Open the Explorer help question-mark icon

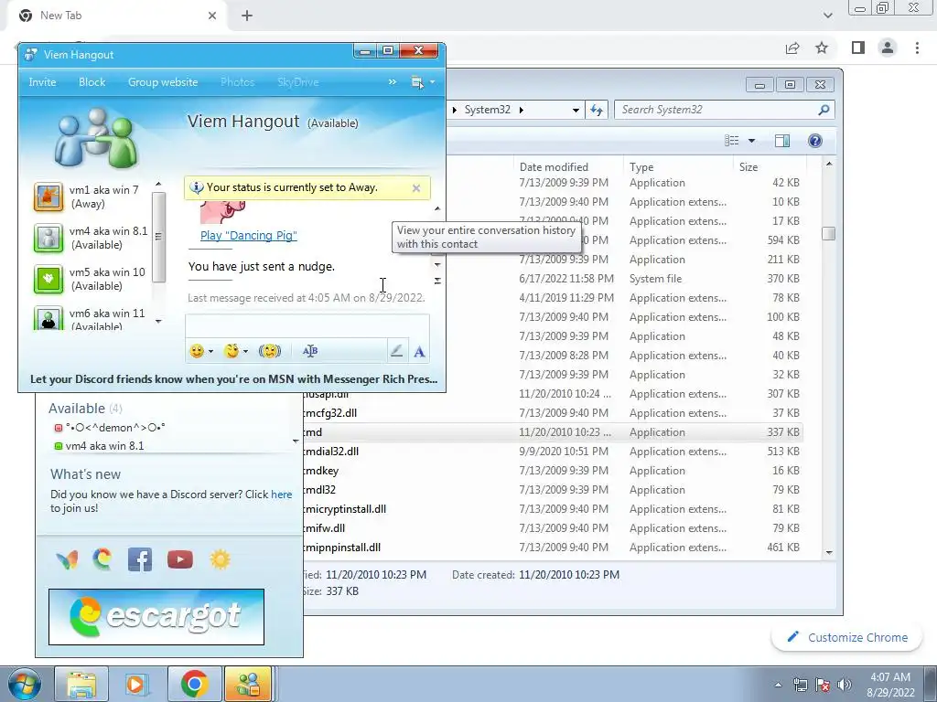point(815,140)
